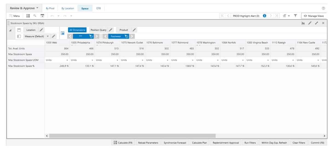Screen dimensions: 330x150
Task: Close the Stockroom Space by SKU view
Action: pyautogui.click(x=323, y=23)
